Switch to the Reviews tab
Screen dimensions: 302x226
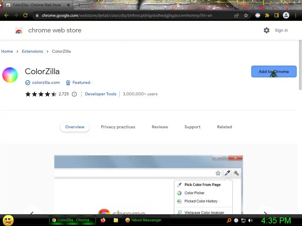(160, 127)
